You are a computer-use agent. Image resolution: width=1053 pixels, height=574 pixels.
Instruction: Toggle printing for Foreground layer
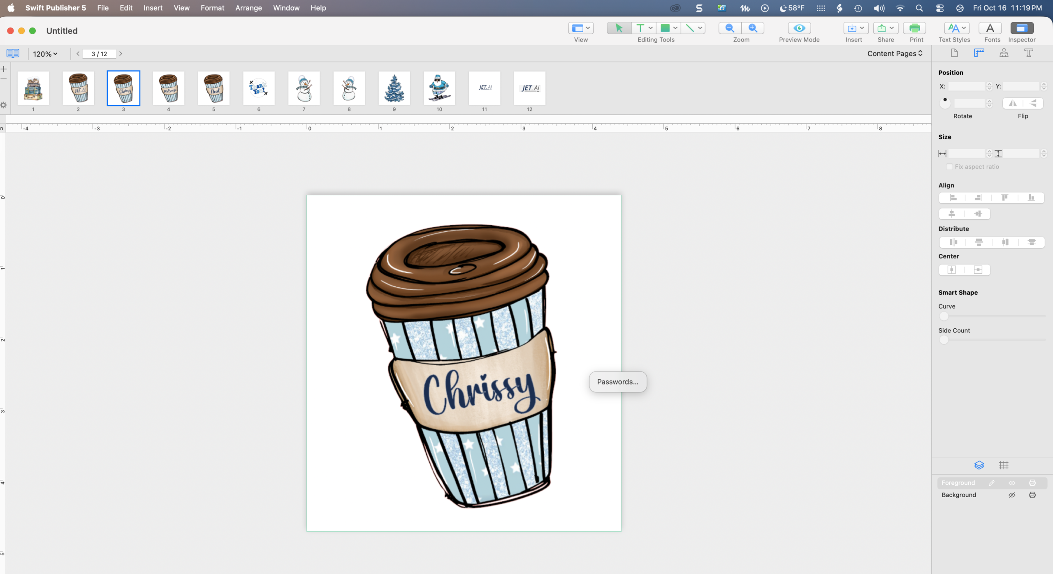pos(1032,483)
